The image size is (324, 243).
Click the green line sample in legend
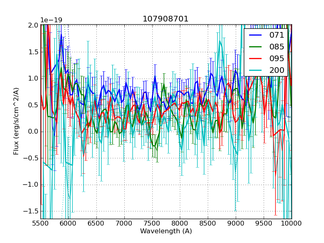254,47
